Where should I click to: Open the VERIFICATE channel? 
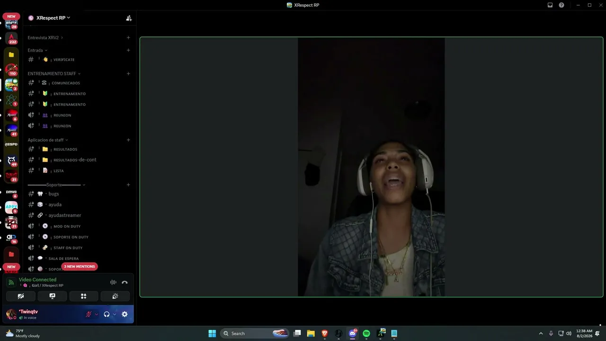(x=79, y=60)
